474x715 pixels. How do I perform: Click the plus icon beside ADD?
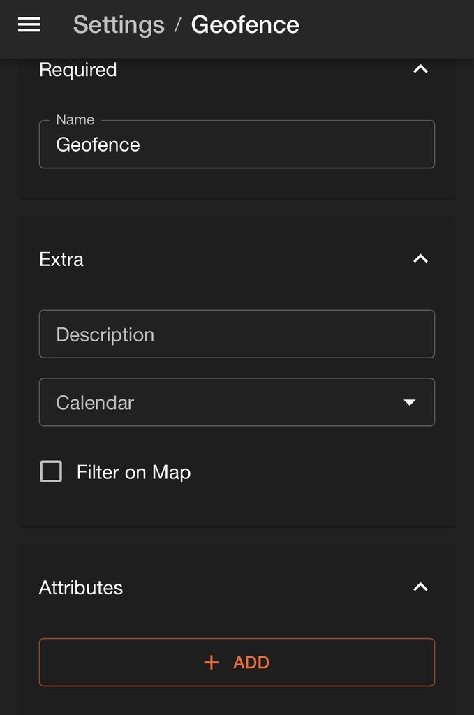(x=212, y=663)
